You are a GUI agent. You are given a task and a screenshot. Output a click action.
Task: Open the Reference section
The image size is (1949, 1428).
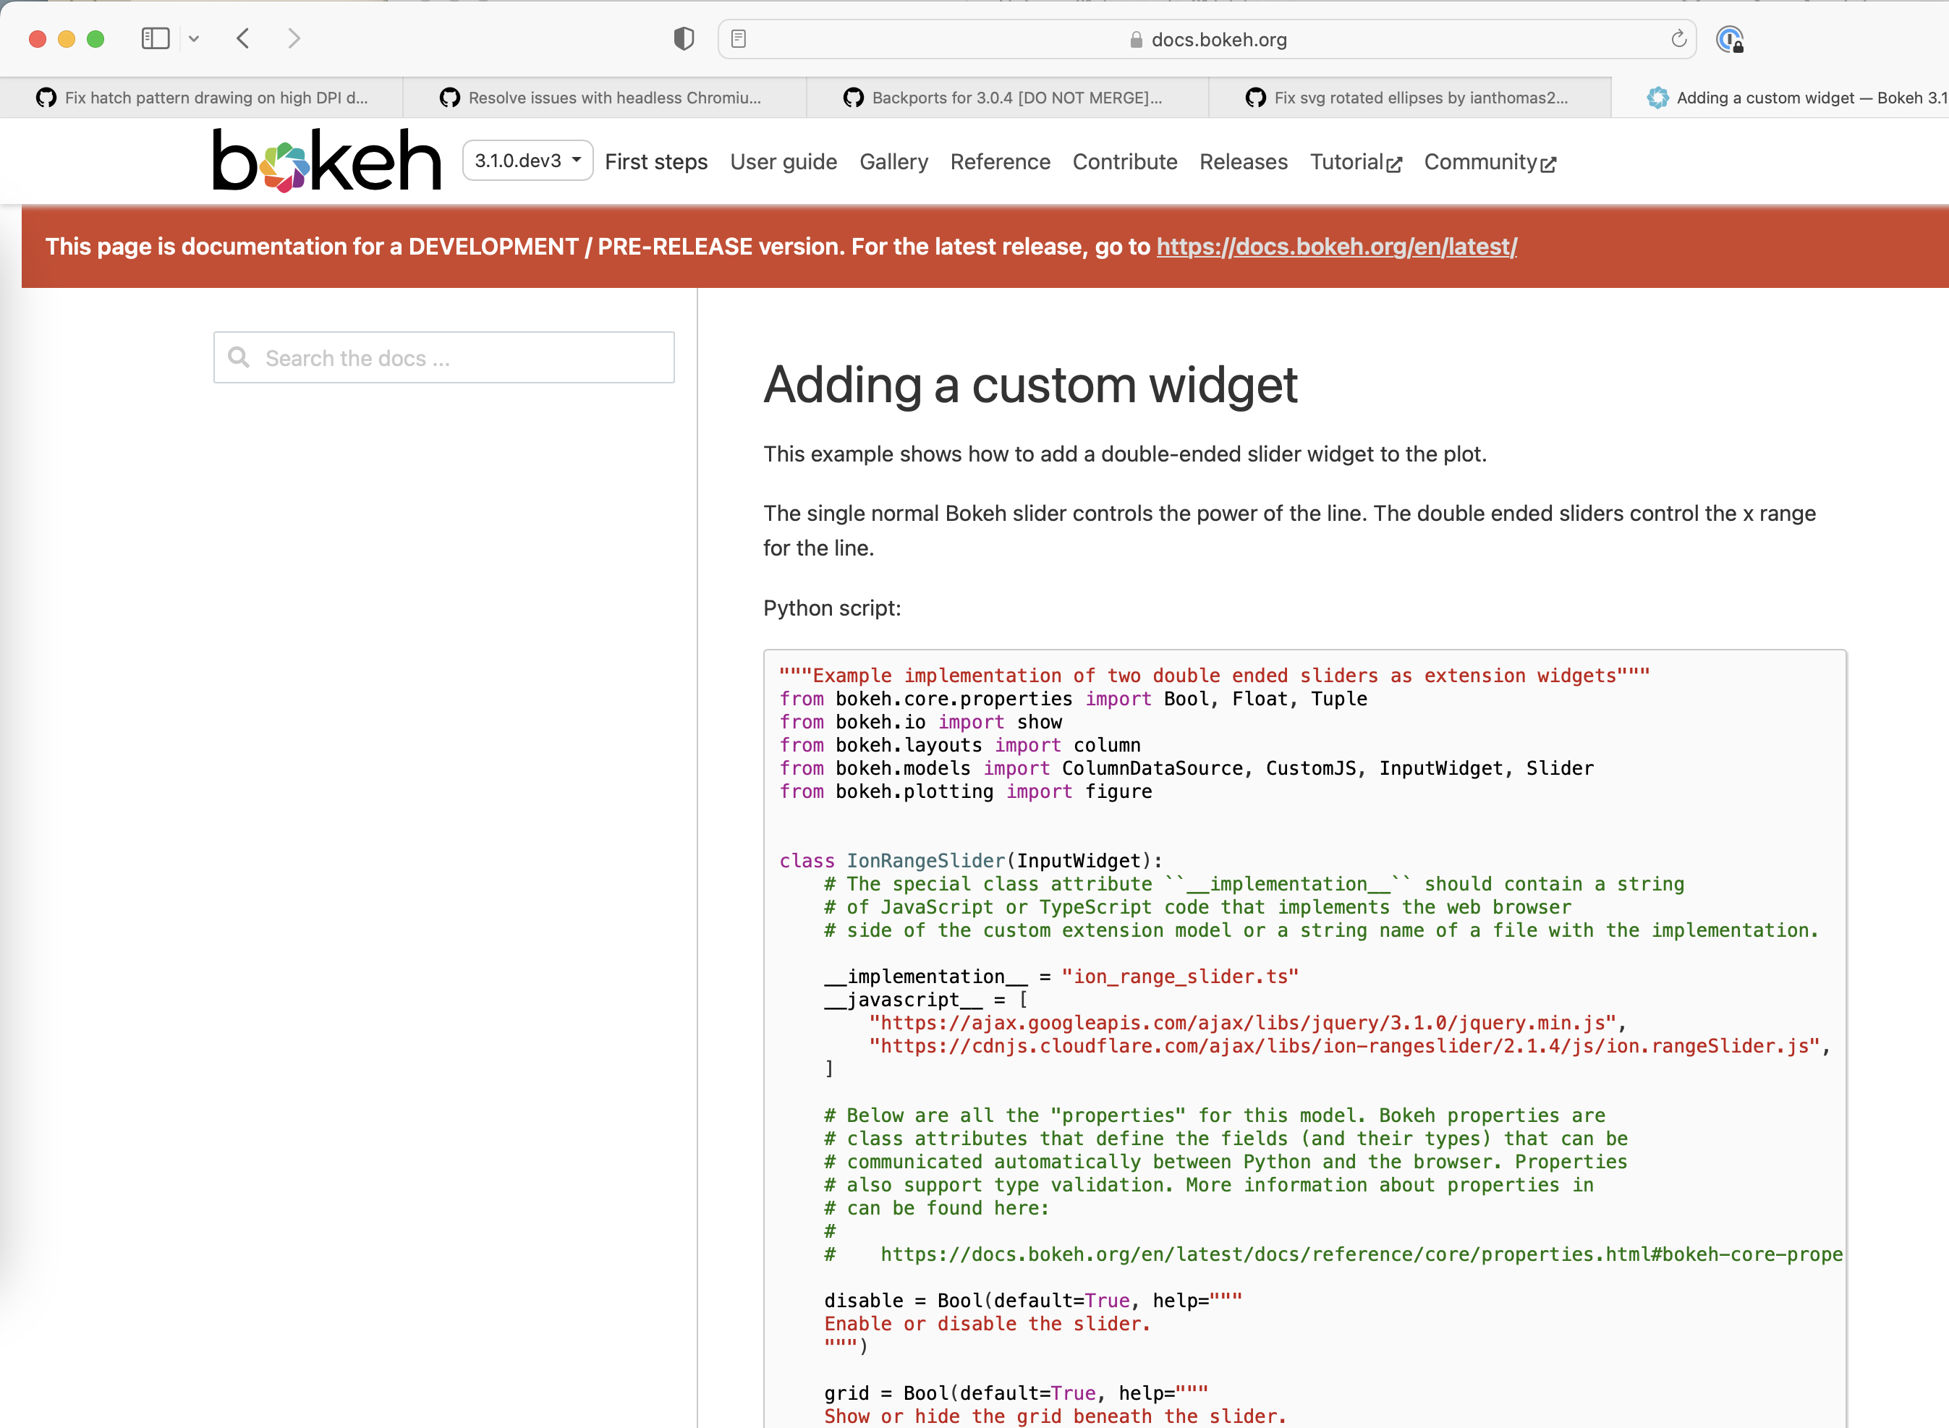[1000, 161]
